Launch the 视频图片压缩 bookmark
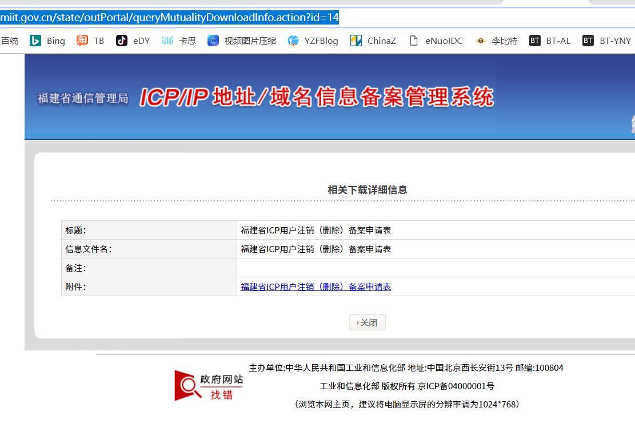Viewport: 635px width, 428px height. point(242,41)
